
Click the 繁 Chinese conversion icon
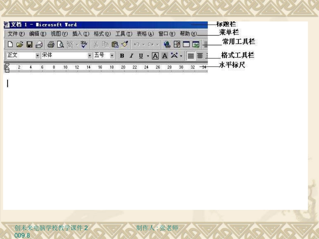pyautogui.click(x=70, y=44)
